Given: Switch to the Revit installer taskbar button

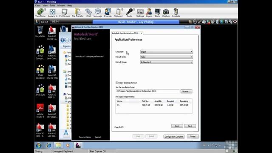Looking at the screenshot, I should (x=78, y=145).
